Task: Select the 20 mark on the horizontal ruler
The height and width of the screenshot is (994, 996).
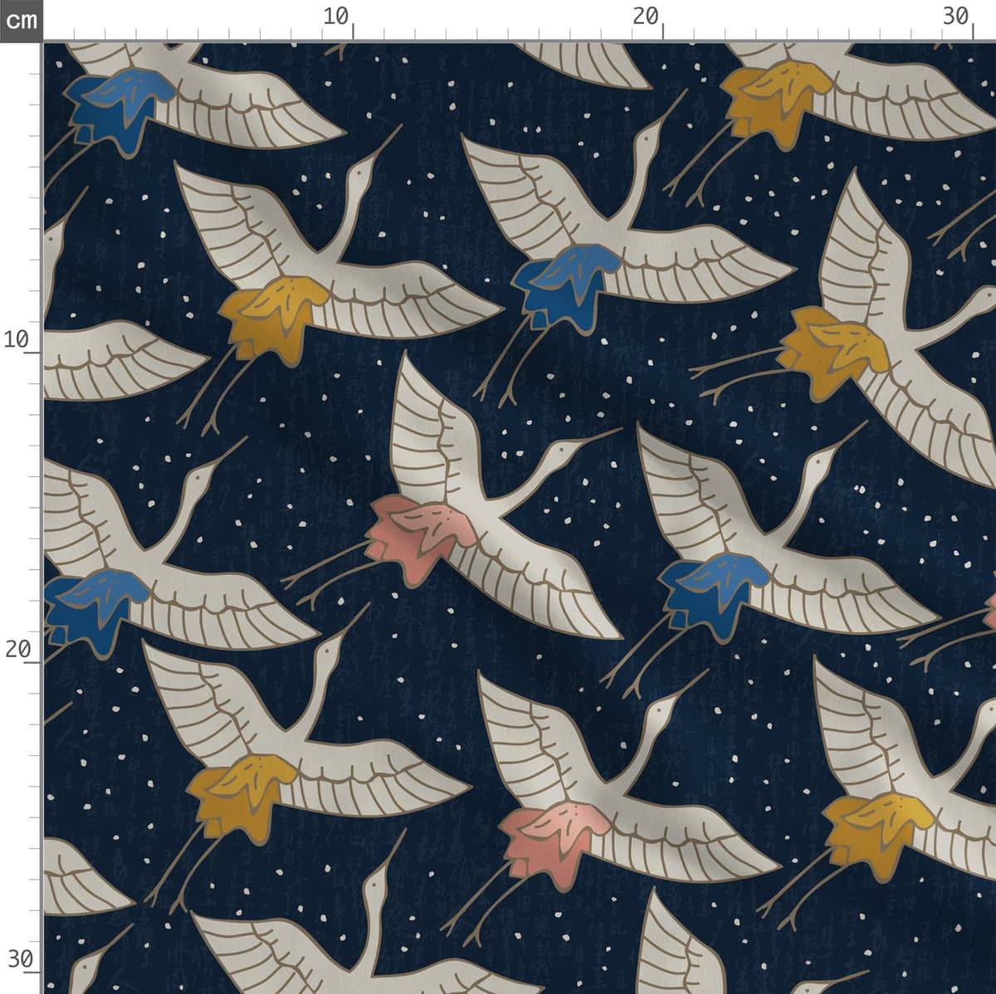Action: (646, 16)
